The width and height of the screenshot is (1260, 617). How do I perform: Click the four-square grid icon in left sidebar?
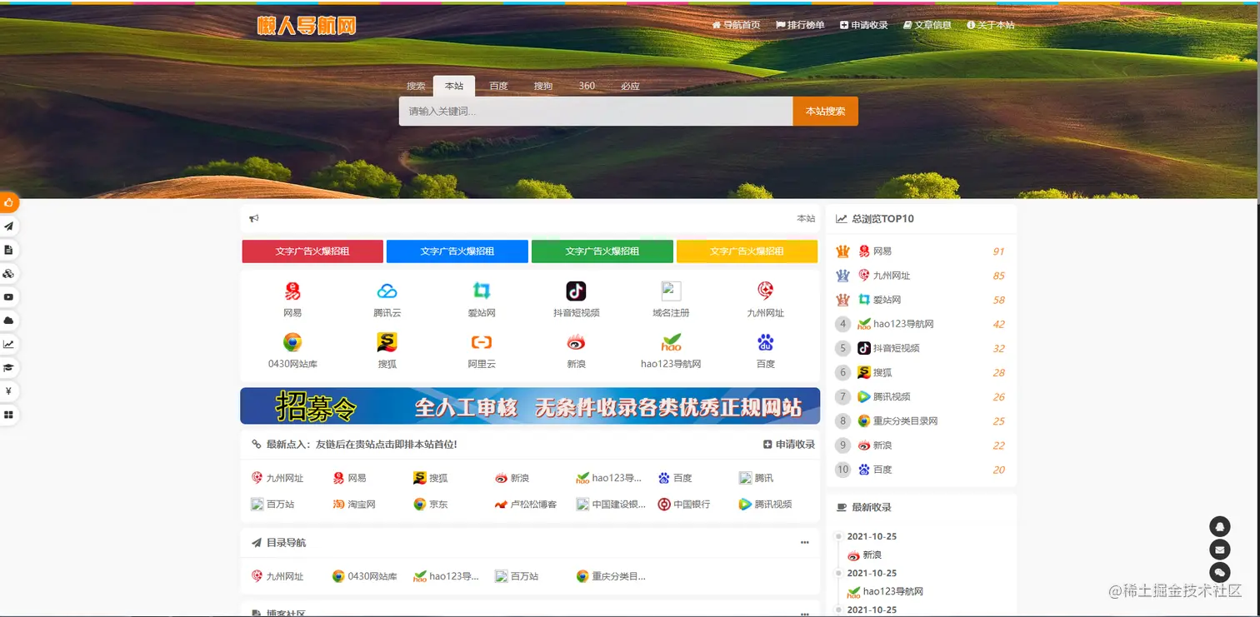coord(8,415)
